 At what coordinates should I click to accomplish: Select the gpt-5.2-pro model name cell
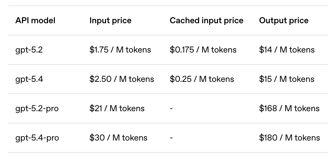coord(37,108)
